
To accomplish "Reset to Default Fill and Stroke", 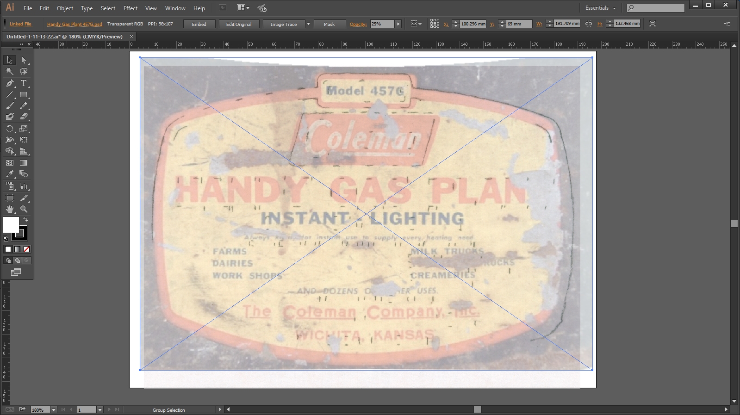I will (6, 239).
